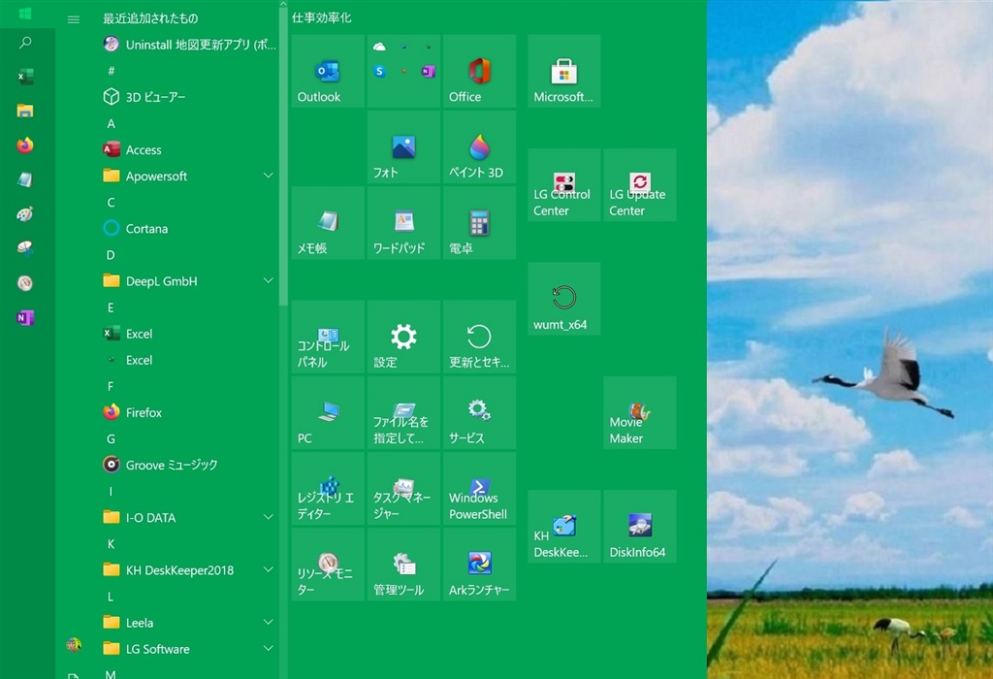993x679 pixels.
Task: Launch the wumt_x64 tile
Action: click(563, 299)
